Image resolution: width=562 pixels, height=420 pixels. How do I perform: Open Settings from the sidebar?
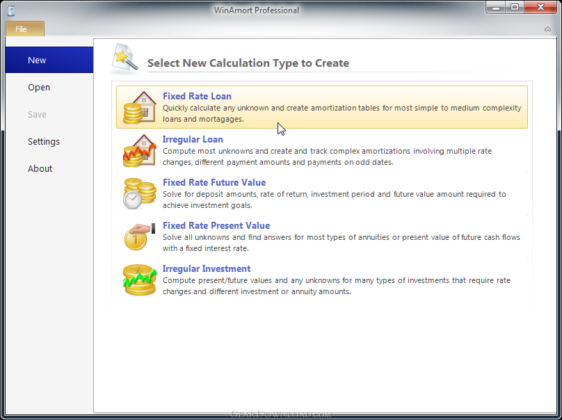[49, 142]
